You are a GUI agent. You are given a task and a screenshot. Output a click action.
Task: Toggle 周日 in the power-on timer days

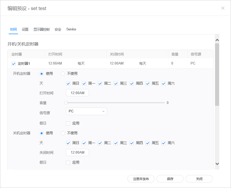[68, 84]
